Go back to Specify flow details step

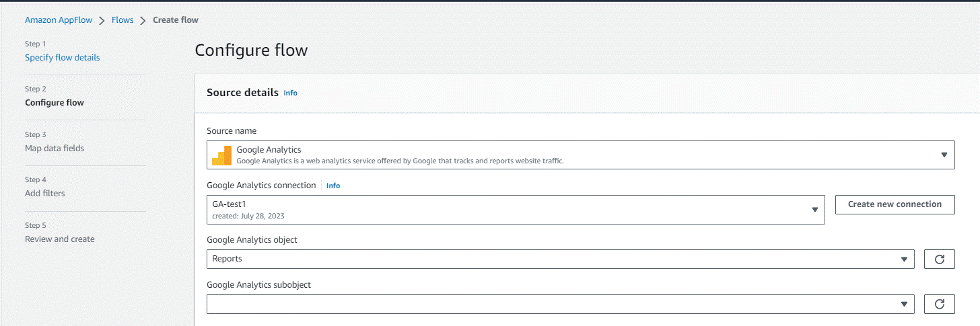[62, 57]
